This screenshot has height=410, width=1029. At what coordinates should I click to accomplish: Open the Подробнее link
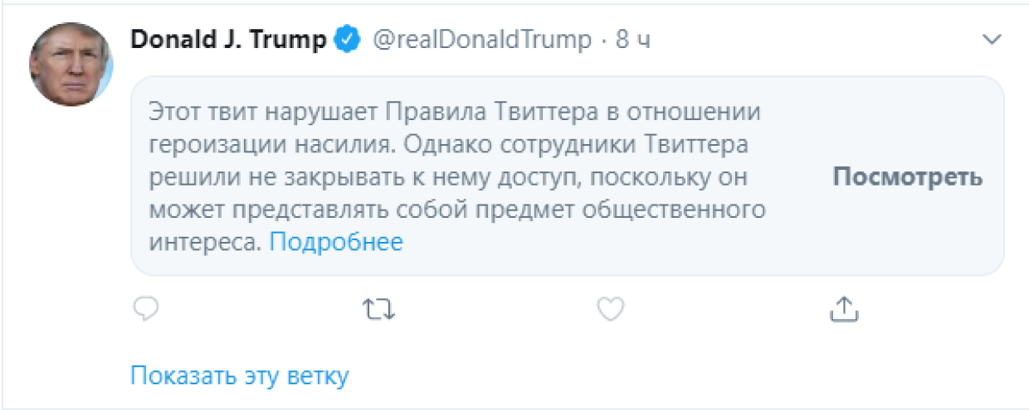click(336, 242)
